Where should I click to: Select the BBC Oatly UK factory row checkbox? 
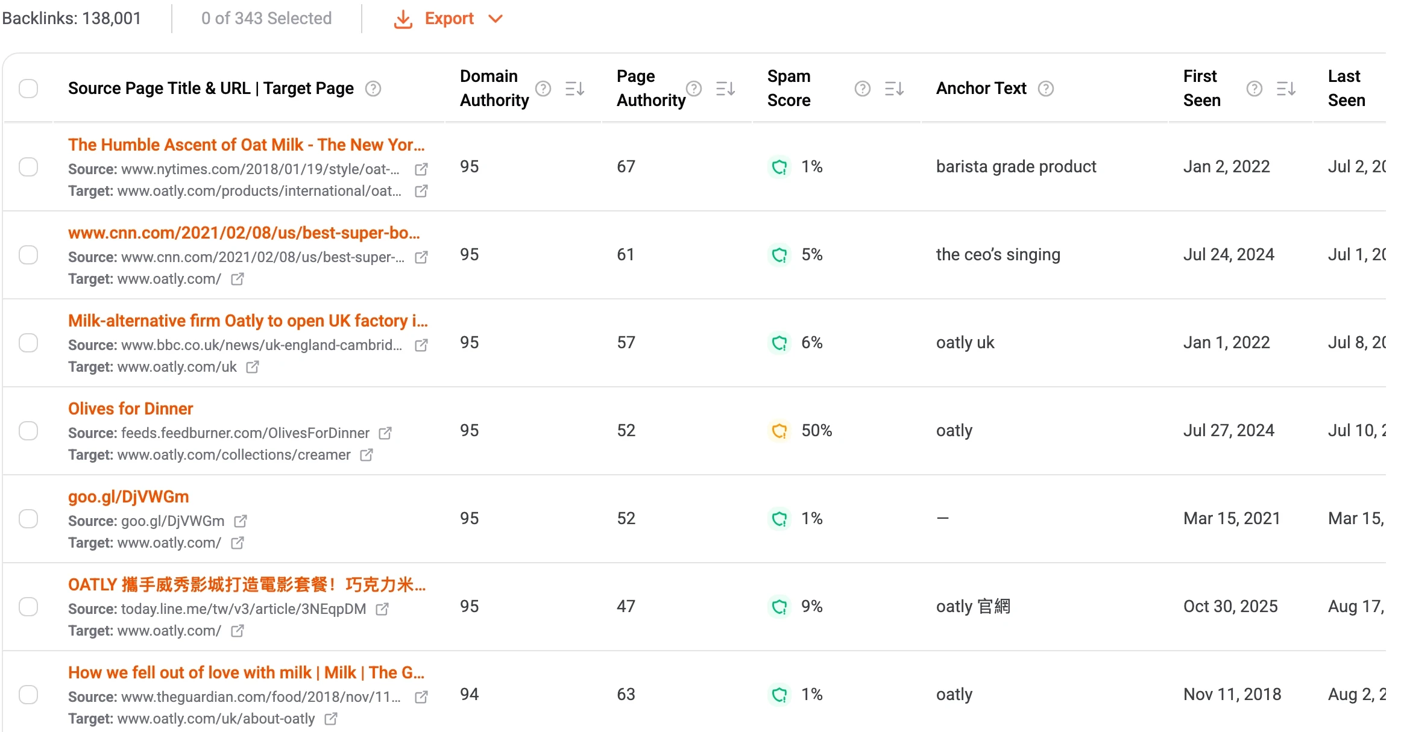coord(28,343)
